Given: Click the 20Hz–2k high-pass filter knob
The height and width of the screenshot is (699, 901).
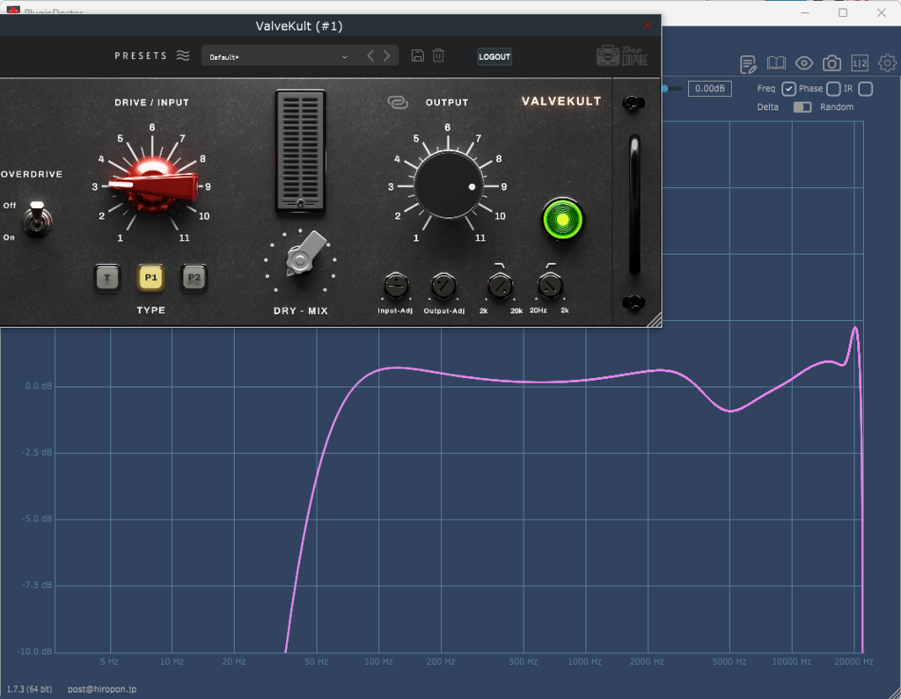Looking at the screenshot, I should point(550,286).
